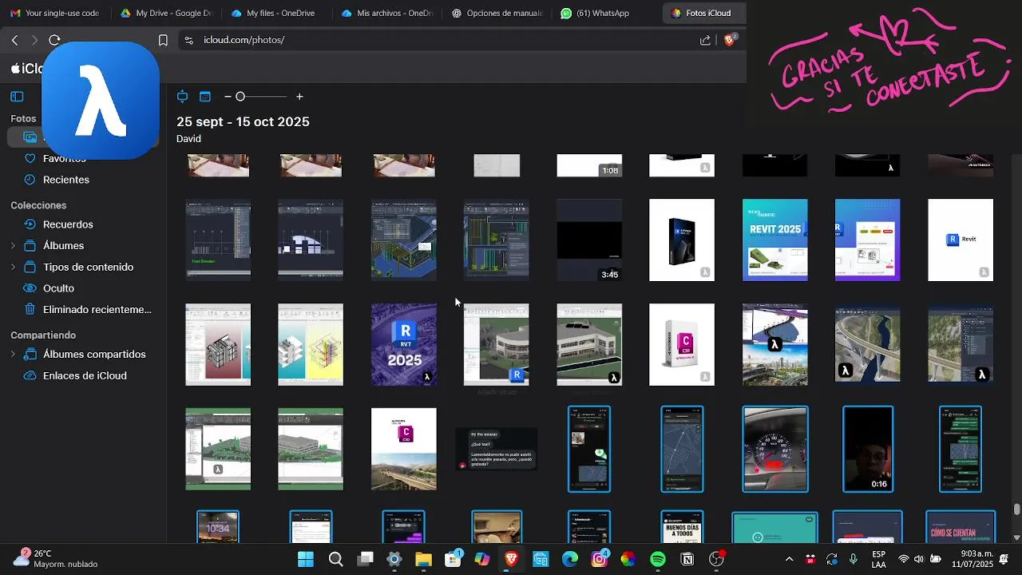Open the Oculto album
The height and width of the screenshot is (575, 1022).
point(58,288)
